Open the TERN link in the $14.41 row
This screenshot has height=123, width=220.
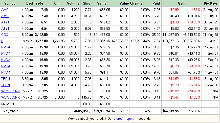(x=6, y=79)
